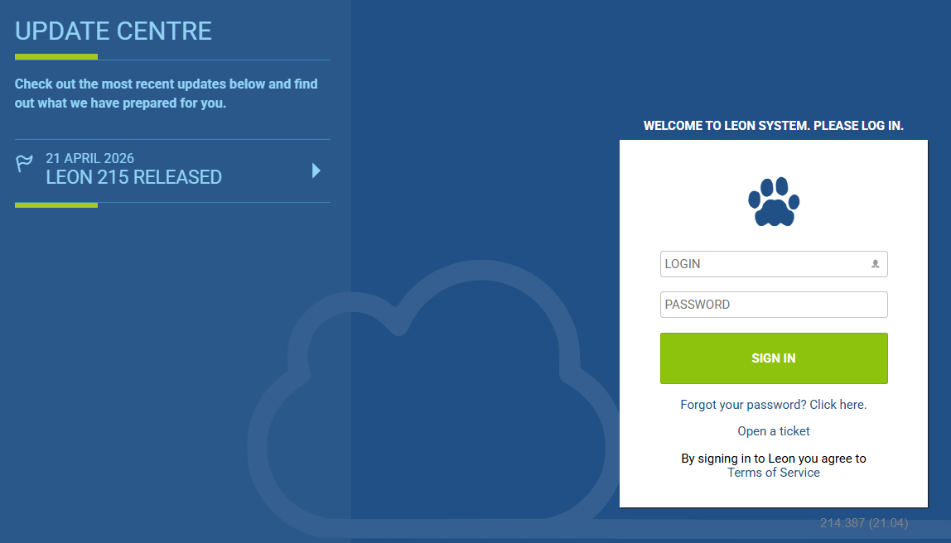The width and height of the screenshot is (951, 543).
Task: Click the Leon paw logo
Action: (x=773, y=202)
